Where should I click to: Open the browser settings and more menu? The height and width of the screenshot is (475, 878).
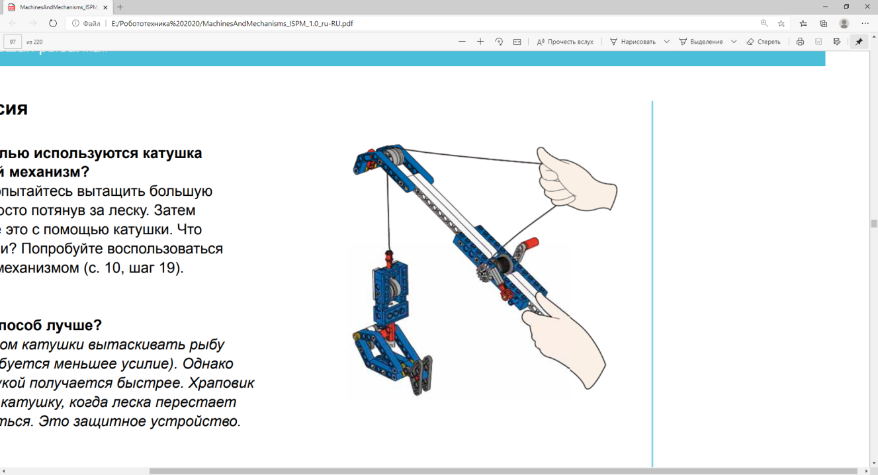tap(865, 23)
